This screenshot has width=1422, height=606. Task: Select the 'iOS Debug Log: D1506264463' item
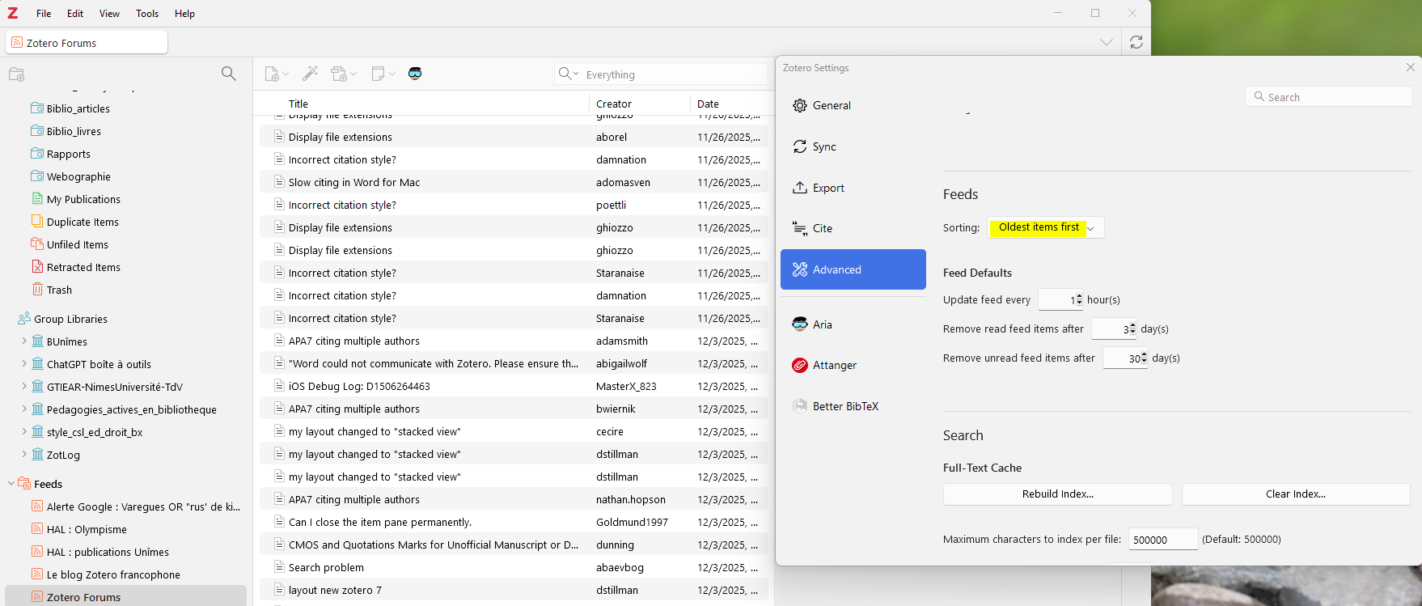(514, 386)
